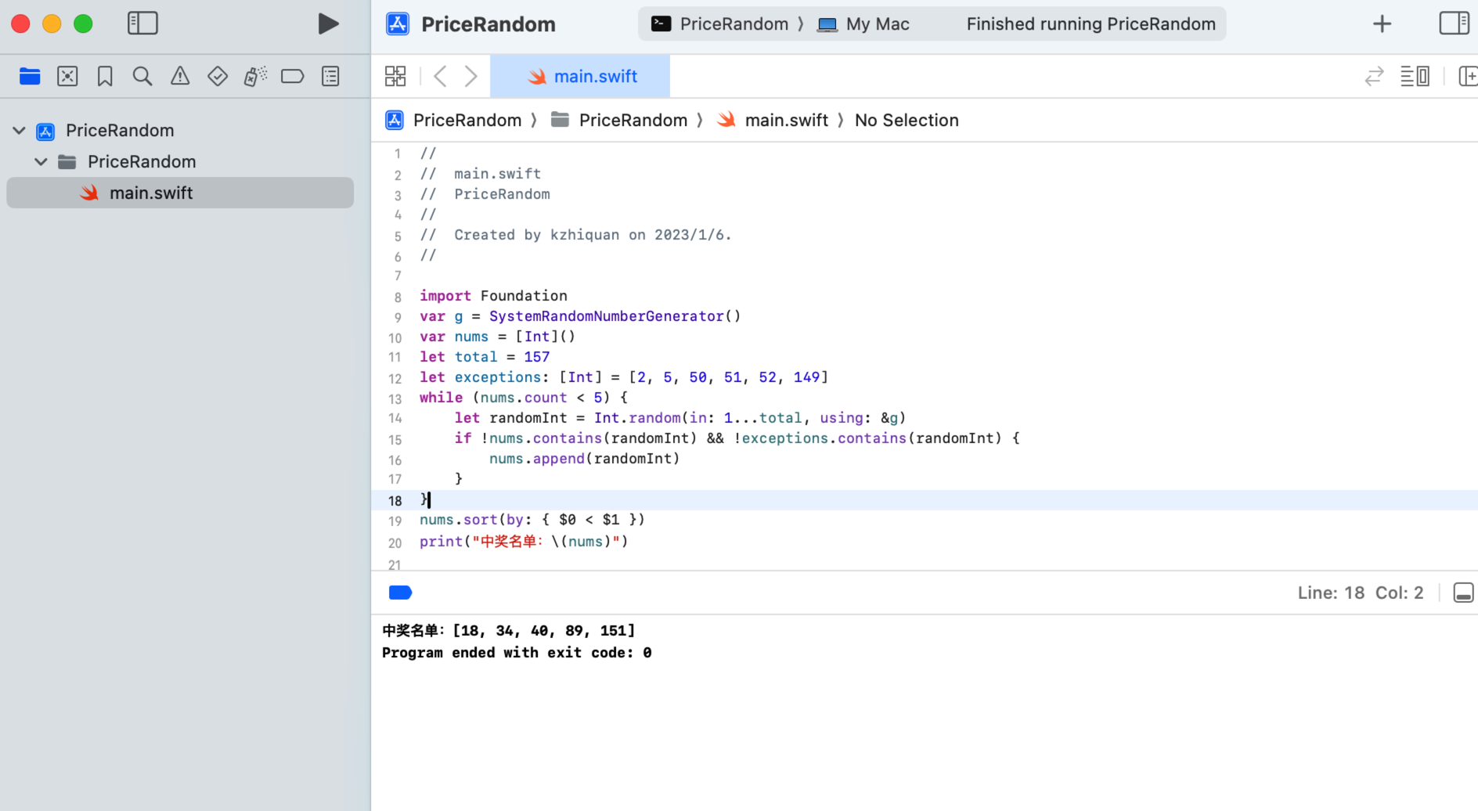Toggle the blue breakpoints button in debug bar
The width and height of the screenshot is (1478, 811).
(400, 593)
